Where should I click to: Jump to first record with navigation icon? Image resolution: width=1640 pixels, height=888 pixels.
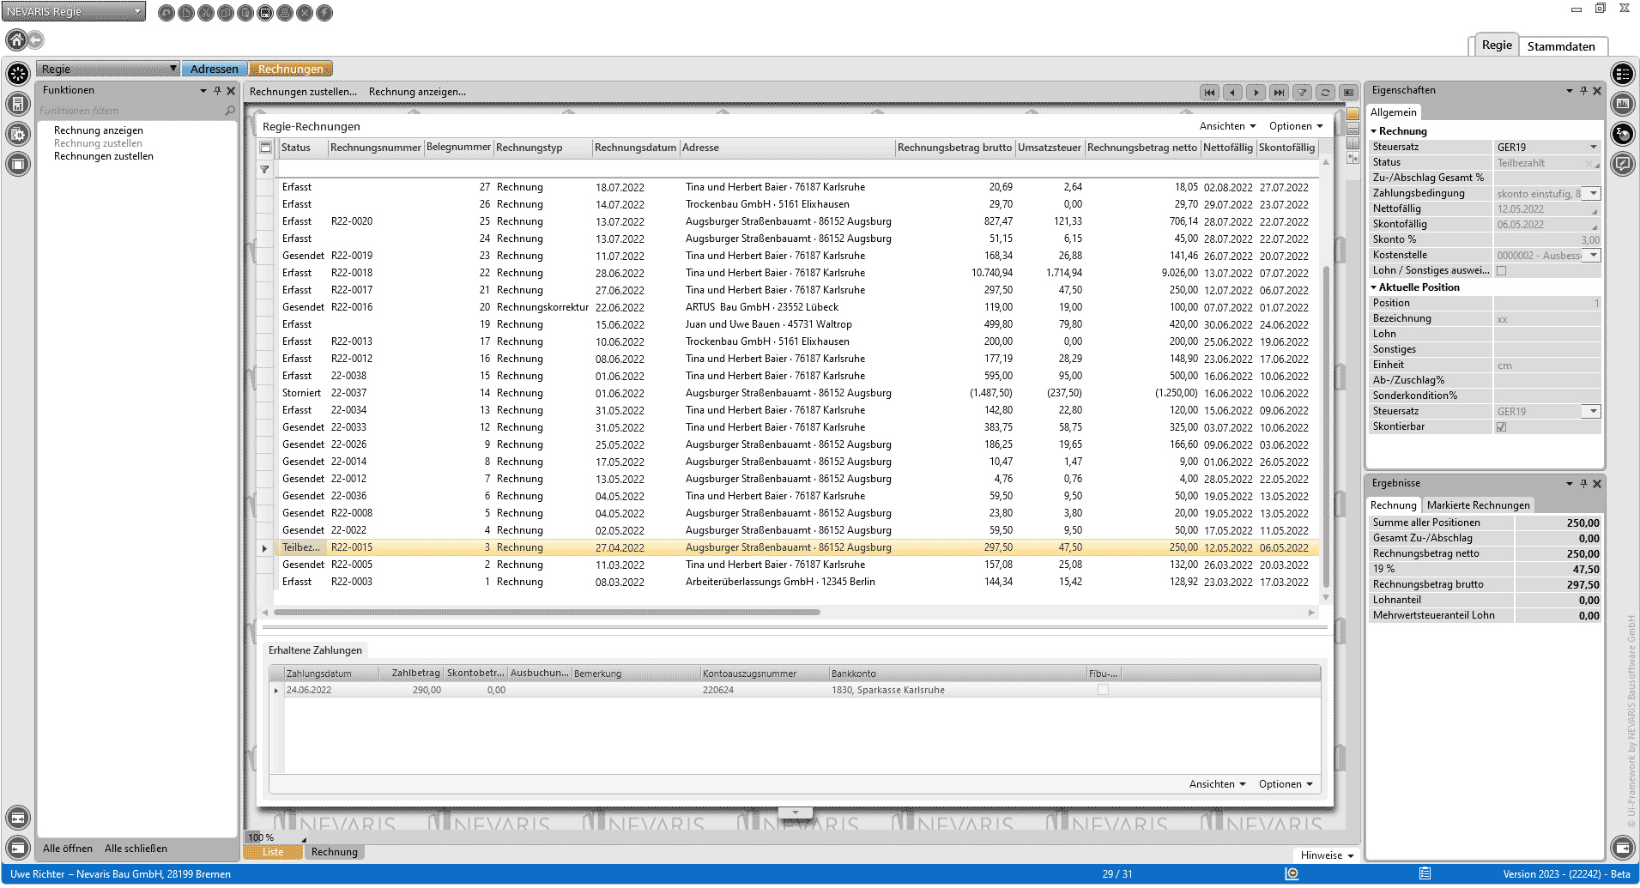pyautogui.click(x=1209, y=93)
